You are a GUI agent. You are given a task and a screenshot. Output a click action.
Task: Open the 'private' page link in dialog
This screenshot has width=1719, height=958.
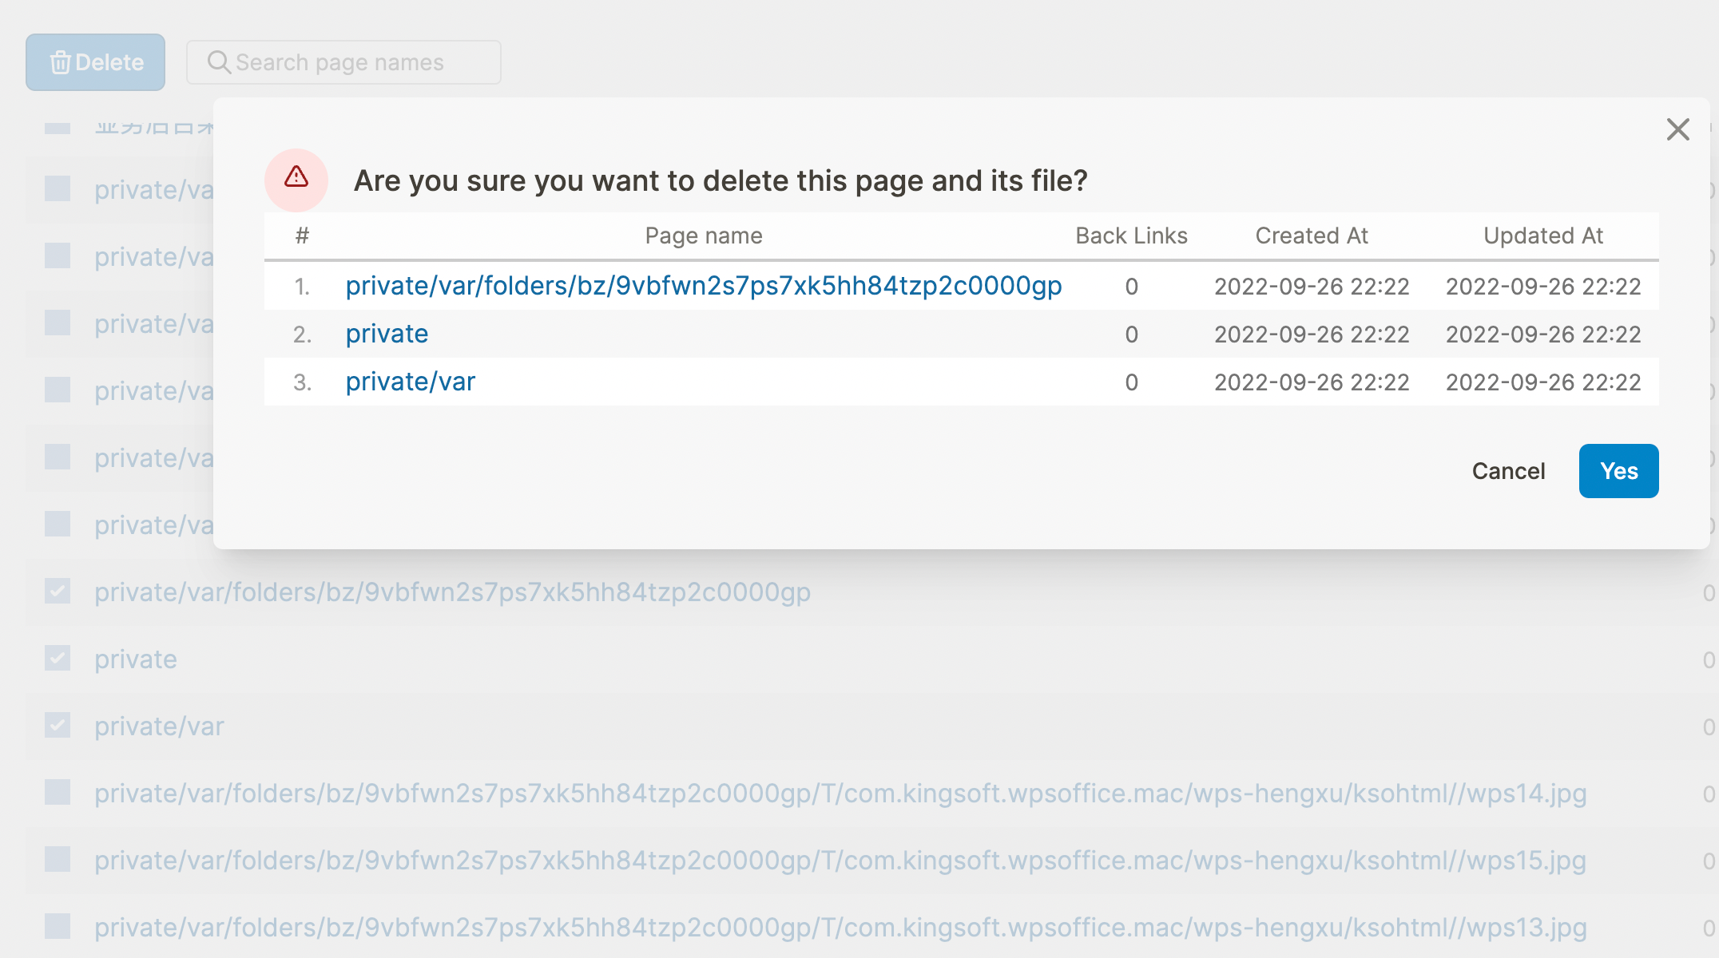pyautogui.click(x=387, y=334)
